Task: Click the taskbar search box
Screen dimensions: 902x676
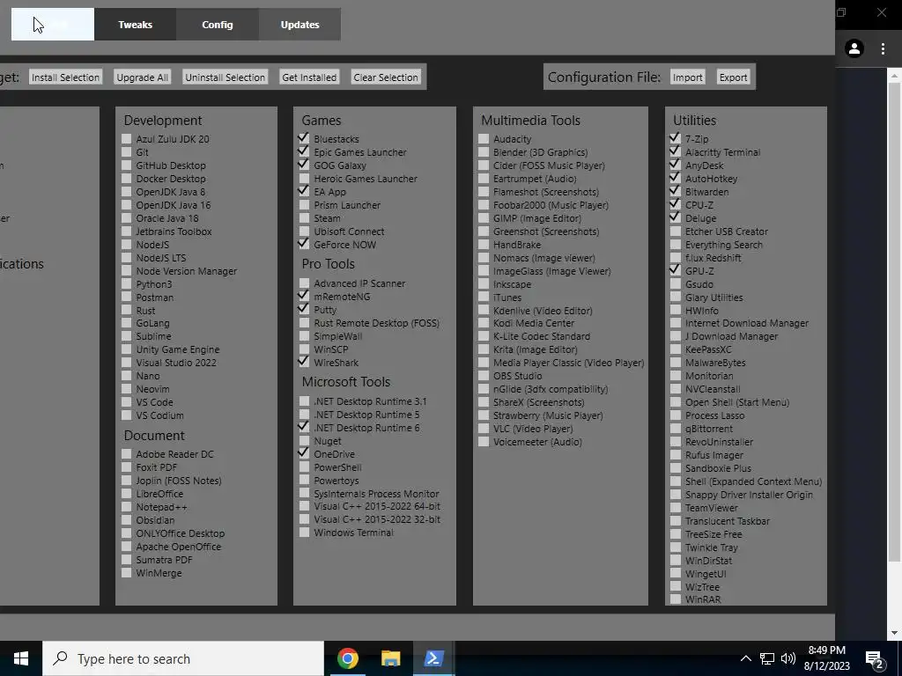Action: click(183, 658)
